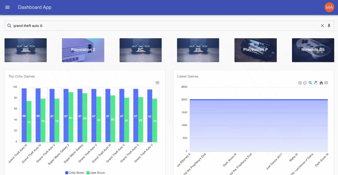Toggle Critic Score legend series
Screen dimensions: 338x175
tap(74, 173)
